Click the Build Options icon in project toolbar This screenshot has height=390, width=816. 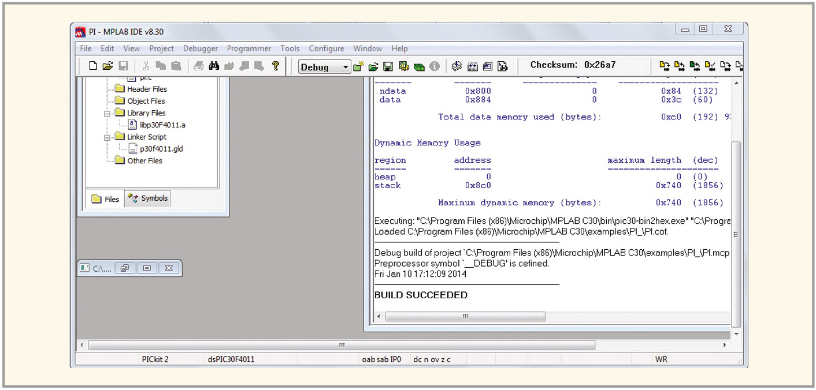403,67
